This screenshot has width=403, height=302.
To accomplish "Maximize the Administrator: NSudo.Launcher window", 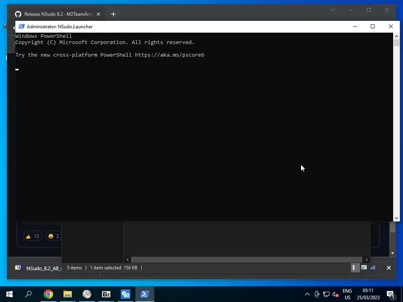I will point(373,26).
